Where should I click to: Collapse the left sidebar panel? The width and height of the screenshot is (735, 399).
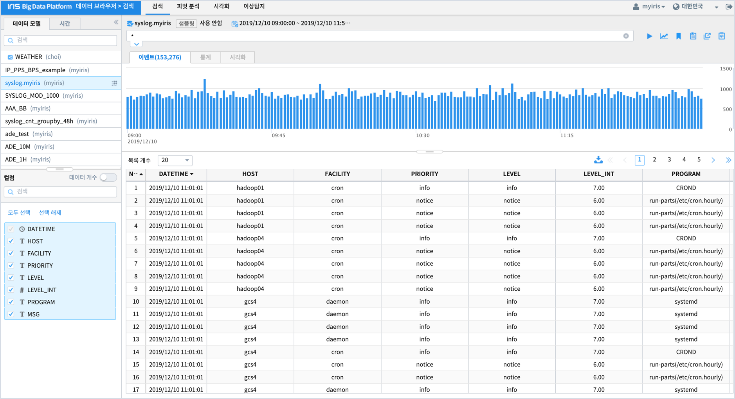coord(116,22)
